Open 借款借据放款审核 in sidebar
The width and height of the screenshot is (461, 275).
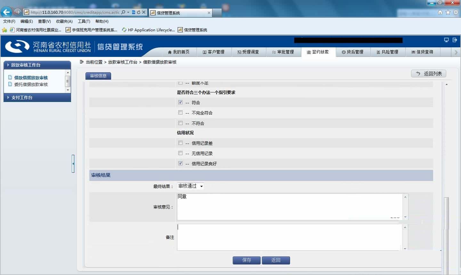click(x=31, y=78)
